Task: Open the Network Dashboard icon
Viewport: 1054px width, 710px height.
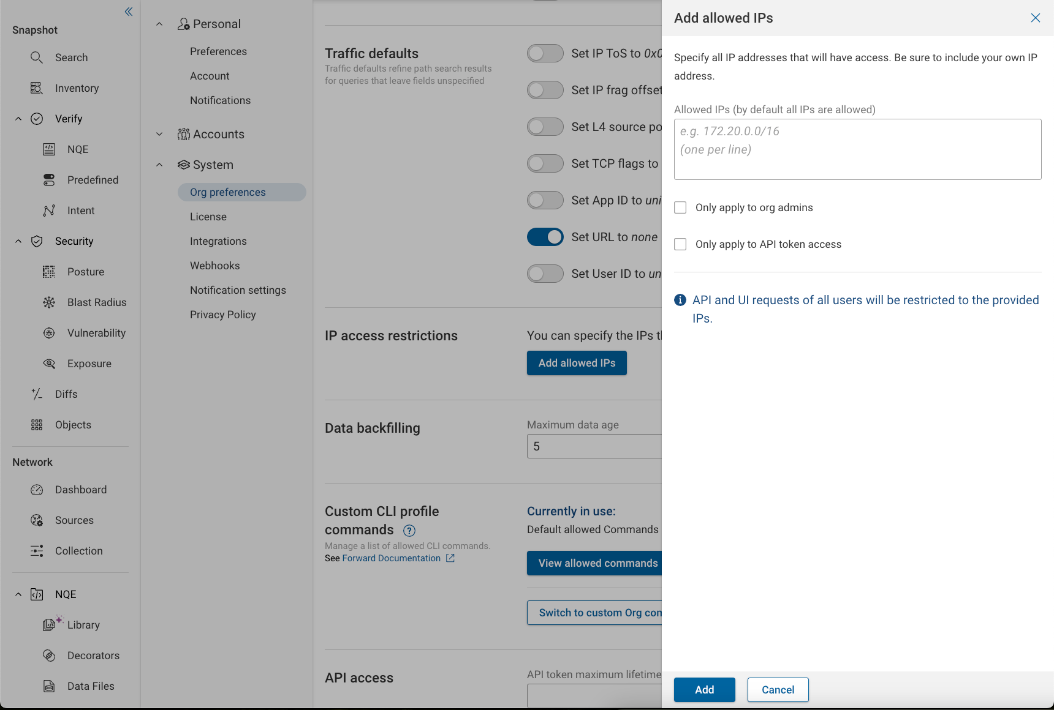Action: tap(37, 489)
